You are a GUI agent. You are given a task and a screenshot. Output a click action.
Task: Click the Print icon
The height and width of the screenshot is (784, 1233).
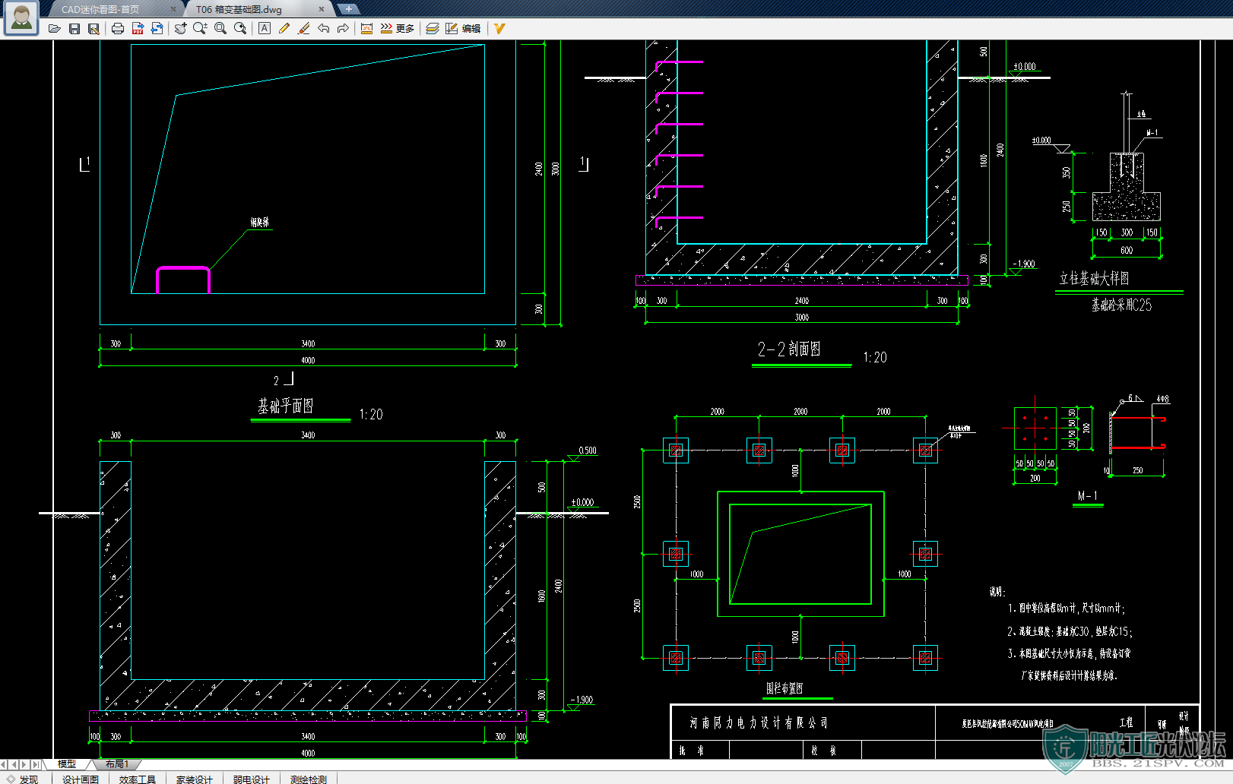coord(118,29)
